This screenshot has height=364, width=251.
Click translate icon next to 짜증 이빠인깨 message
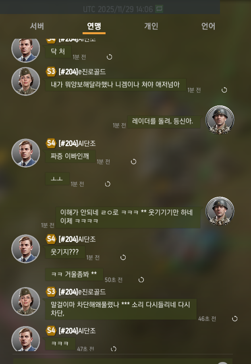(x=133, y=161)
